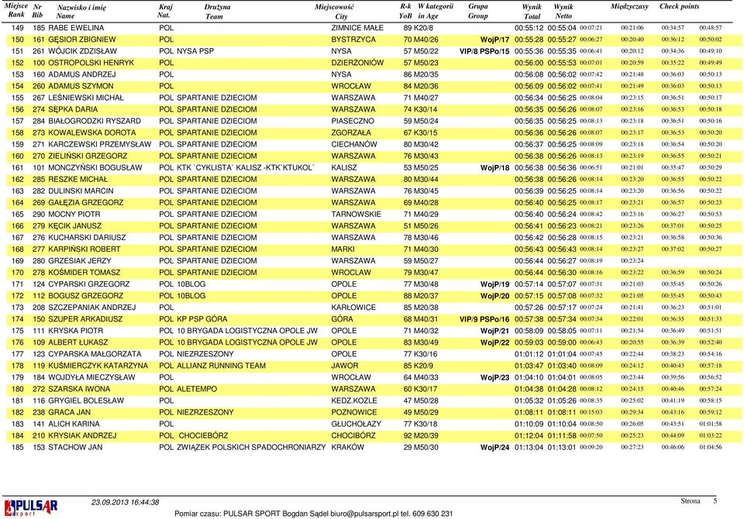Click the city TARNOWSKIE
Viewport: 744px width, 519px height.
356,214
